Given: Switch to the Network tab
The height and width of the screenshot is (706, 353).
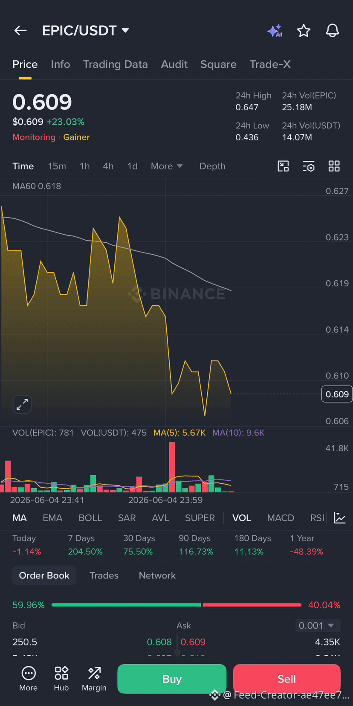Looking at the screenshot, I should pos(157,575).
